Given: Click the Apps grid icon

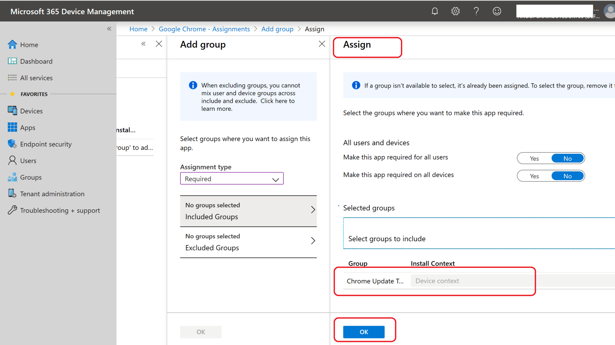Looking at the screenshot, I should click(12, 127).
